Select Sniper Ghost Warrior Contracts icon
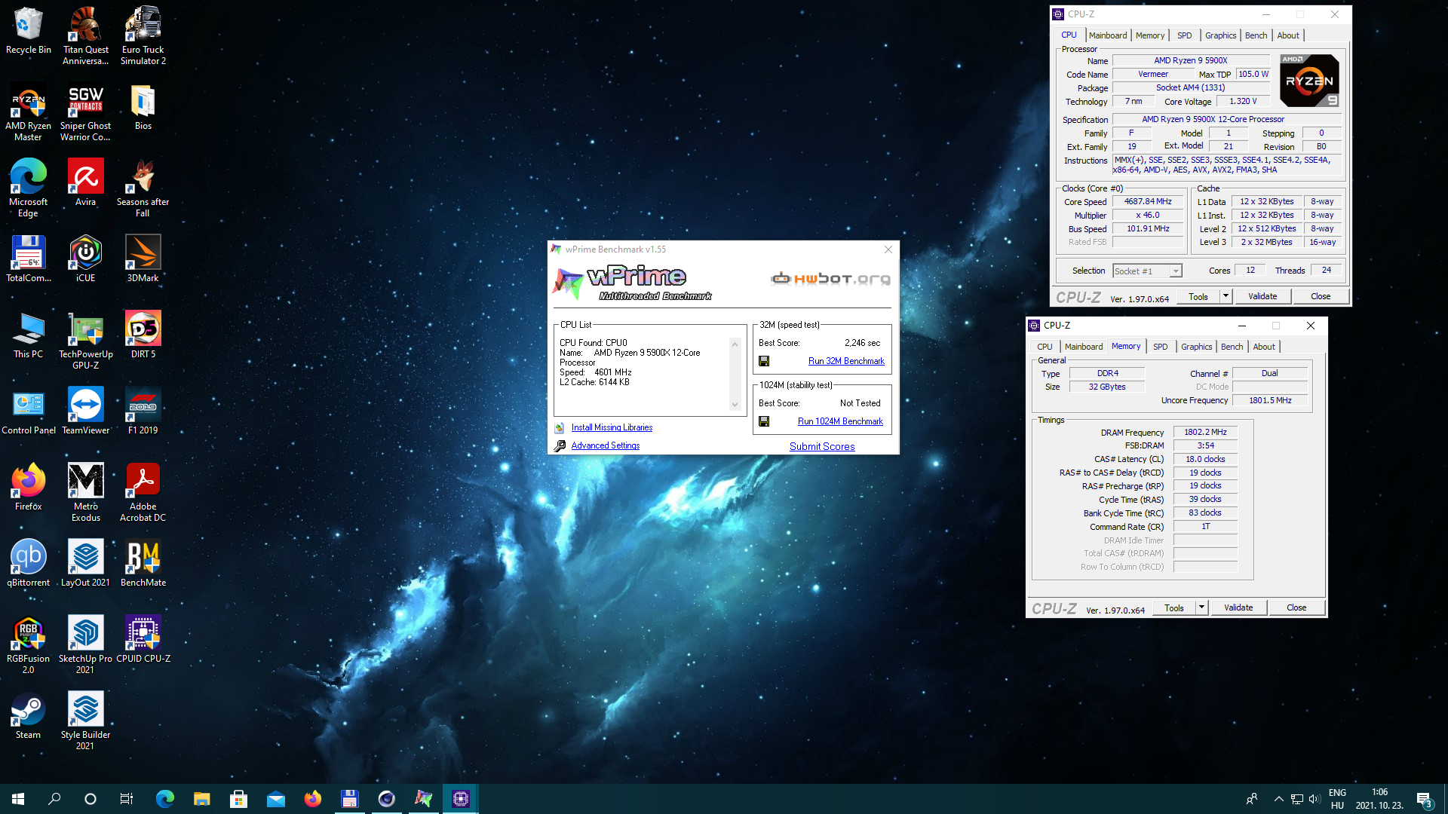This screenshot has width=1448, height=814. pos(85,112)
